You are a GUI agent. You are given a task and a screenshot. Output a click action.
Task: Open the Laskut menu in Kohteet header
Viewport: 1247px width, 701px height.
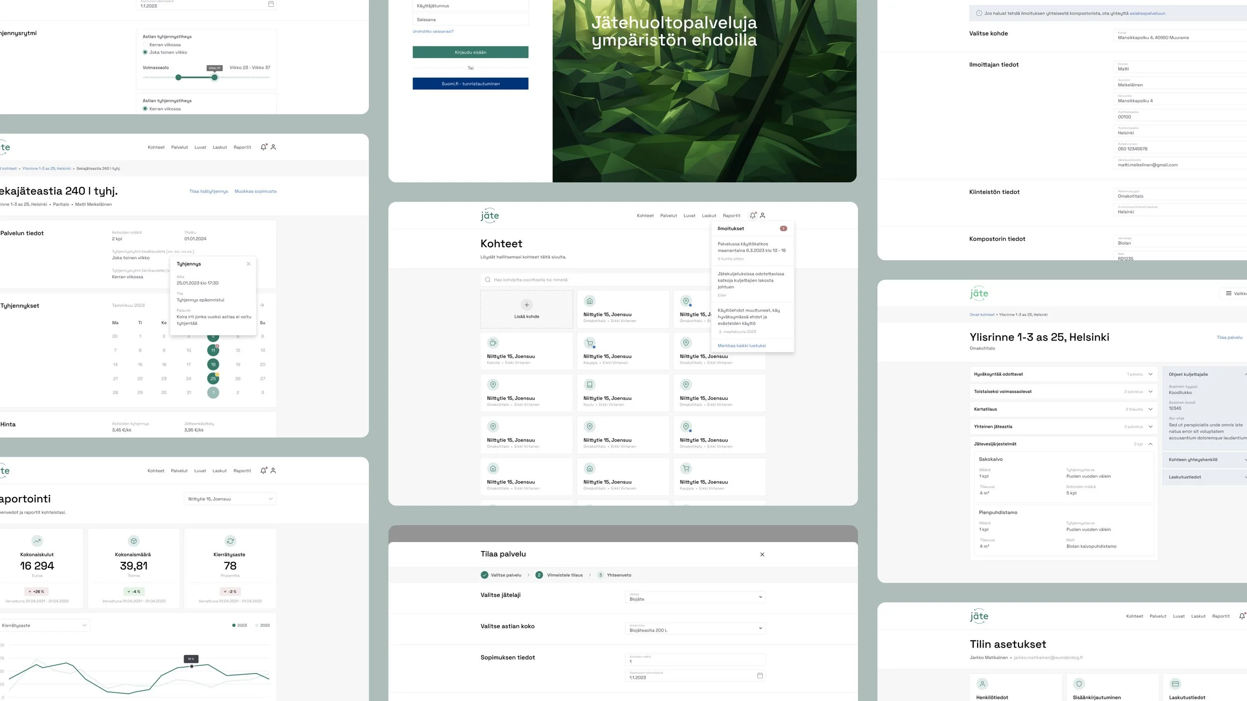708,216
